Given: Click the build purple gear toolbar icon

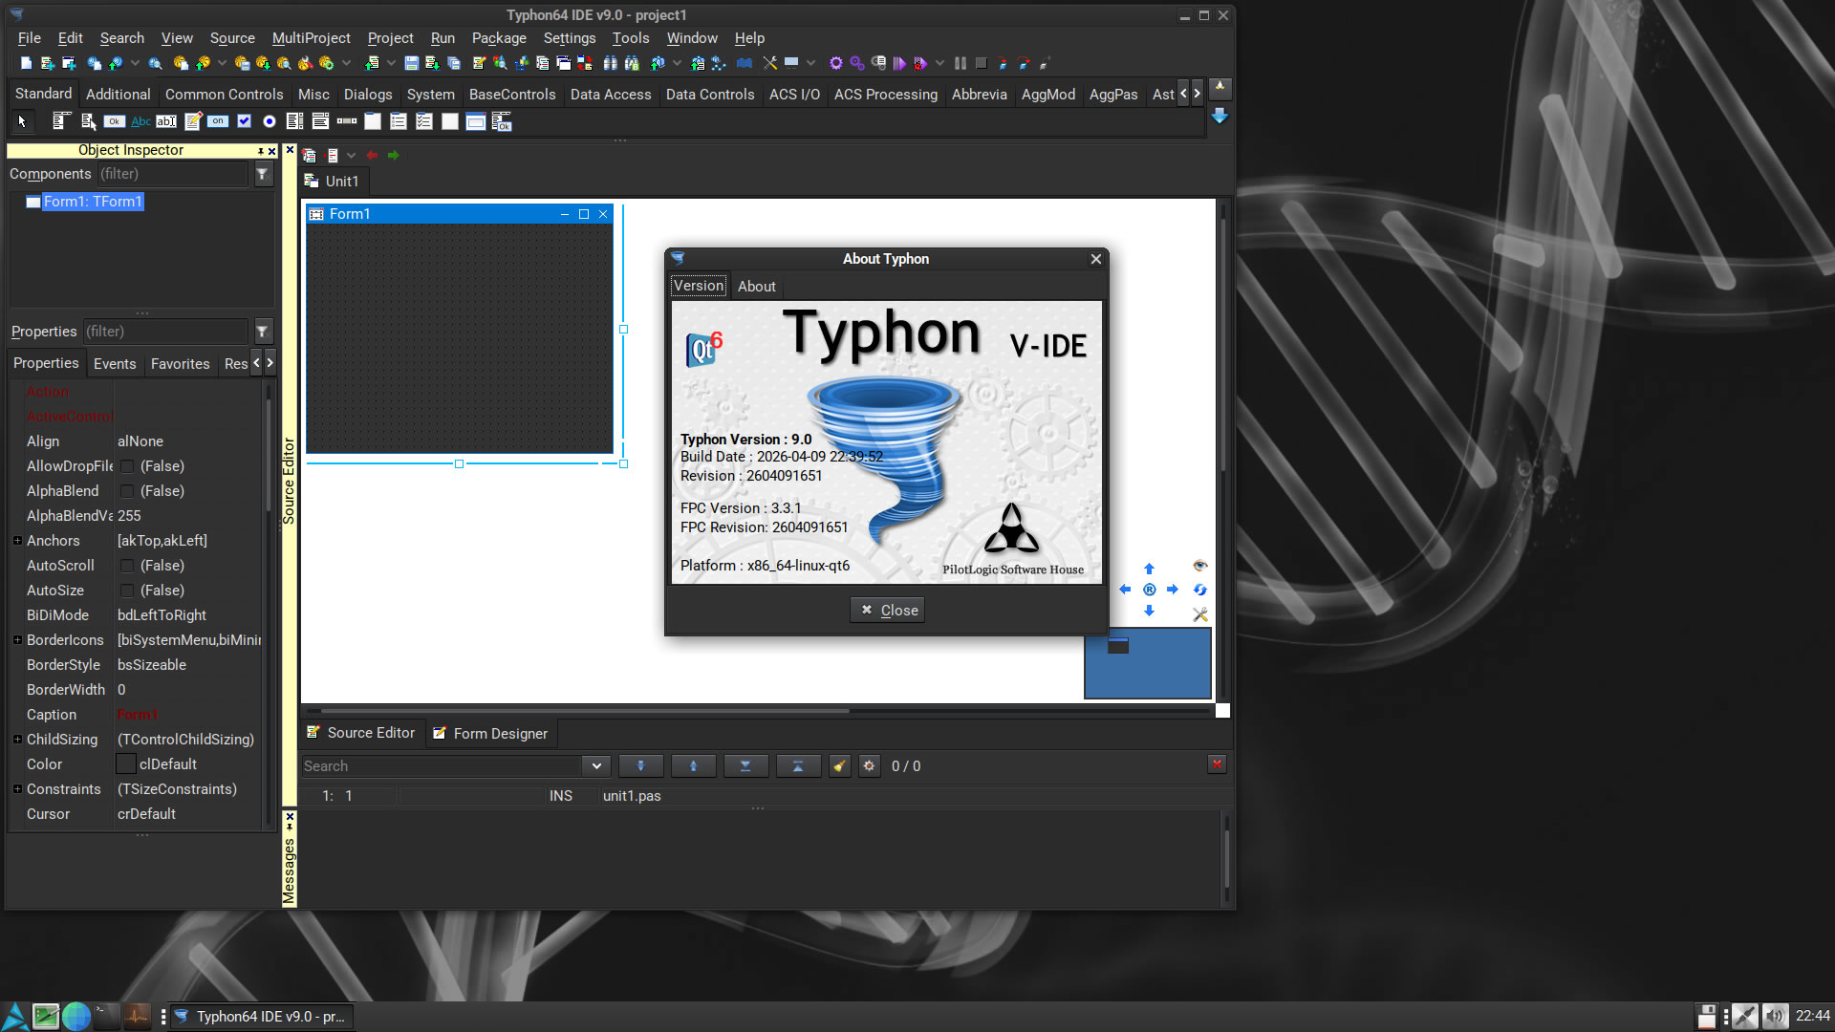Looking at the screenshot, I should [836, 64].
